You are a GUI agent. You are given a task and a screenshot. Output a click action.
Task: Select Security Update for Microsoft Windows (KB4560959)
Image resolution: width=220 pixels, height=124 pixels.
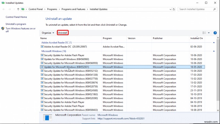(122, 63)
